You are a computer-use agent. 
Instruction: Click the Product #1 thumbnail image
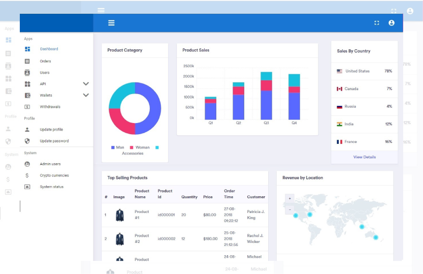(x=119, y=215)
